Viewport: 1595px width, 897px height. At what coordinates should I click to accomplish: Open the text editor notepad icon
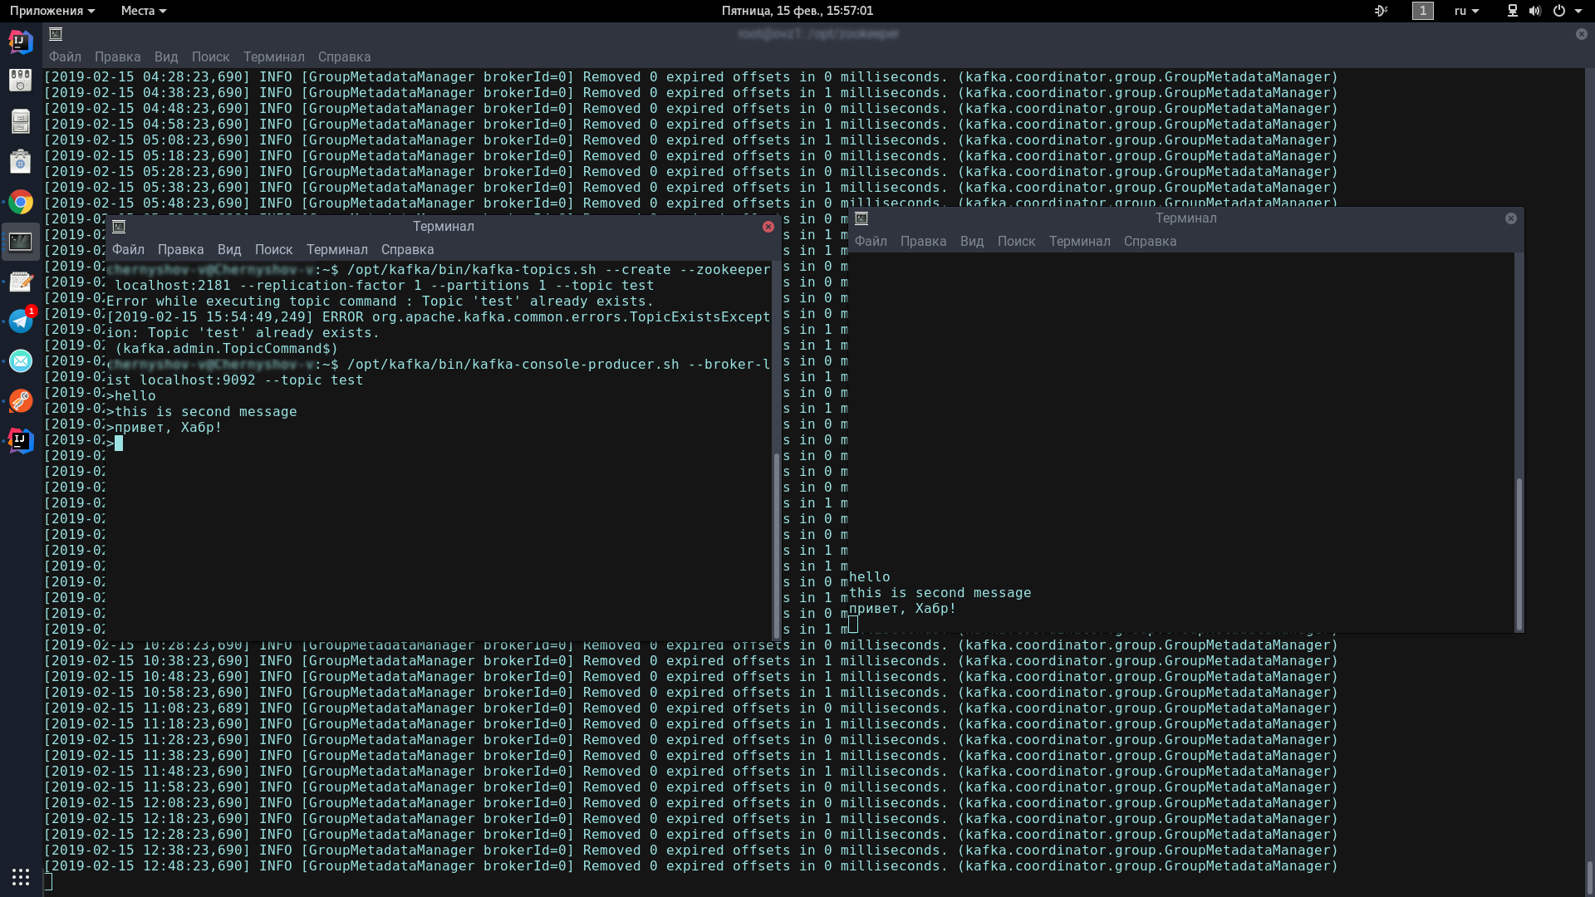21,282
